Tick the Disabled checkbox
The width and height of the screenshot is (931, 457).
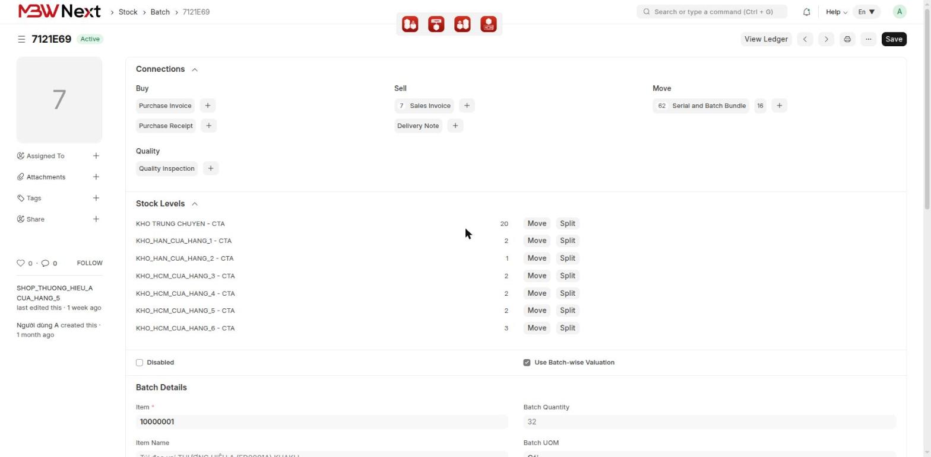tap(140, 363)
